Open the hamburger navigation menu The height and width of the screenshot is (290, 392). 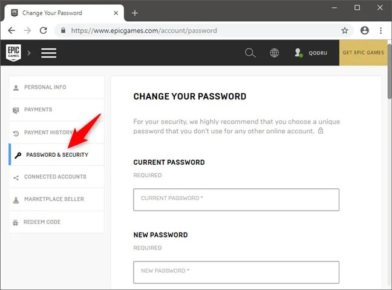(x=48, y=53)
